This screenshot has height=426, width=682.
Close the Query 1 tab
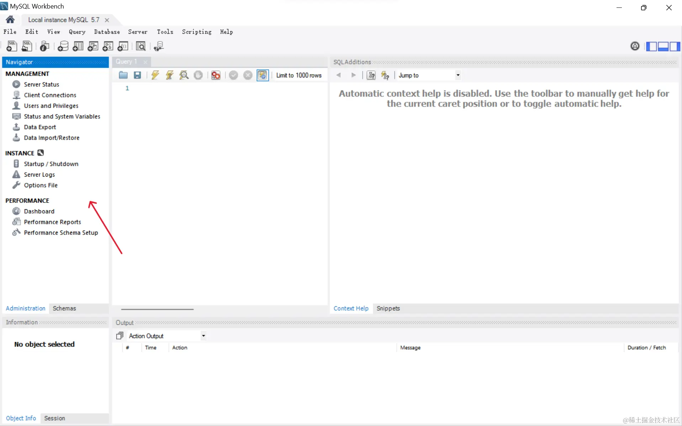145,62
